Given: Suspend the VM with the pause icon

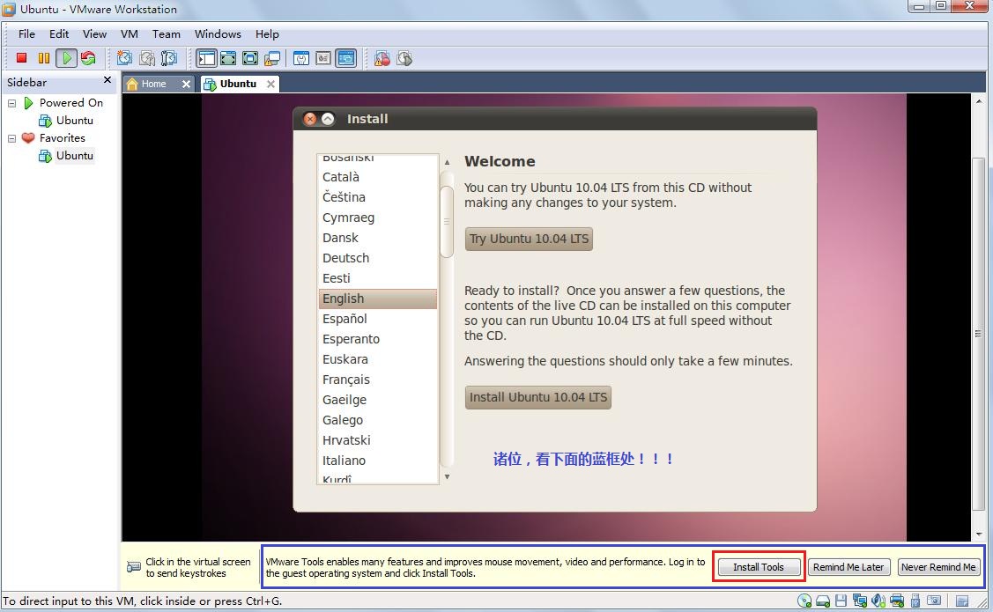Looking at the screenshot, I should (x=44, y=58).
